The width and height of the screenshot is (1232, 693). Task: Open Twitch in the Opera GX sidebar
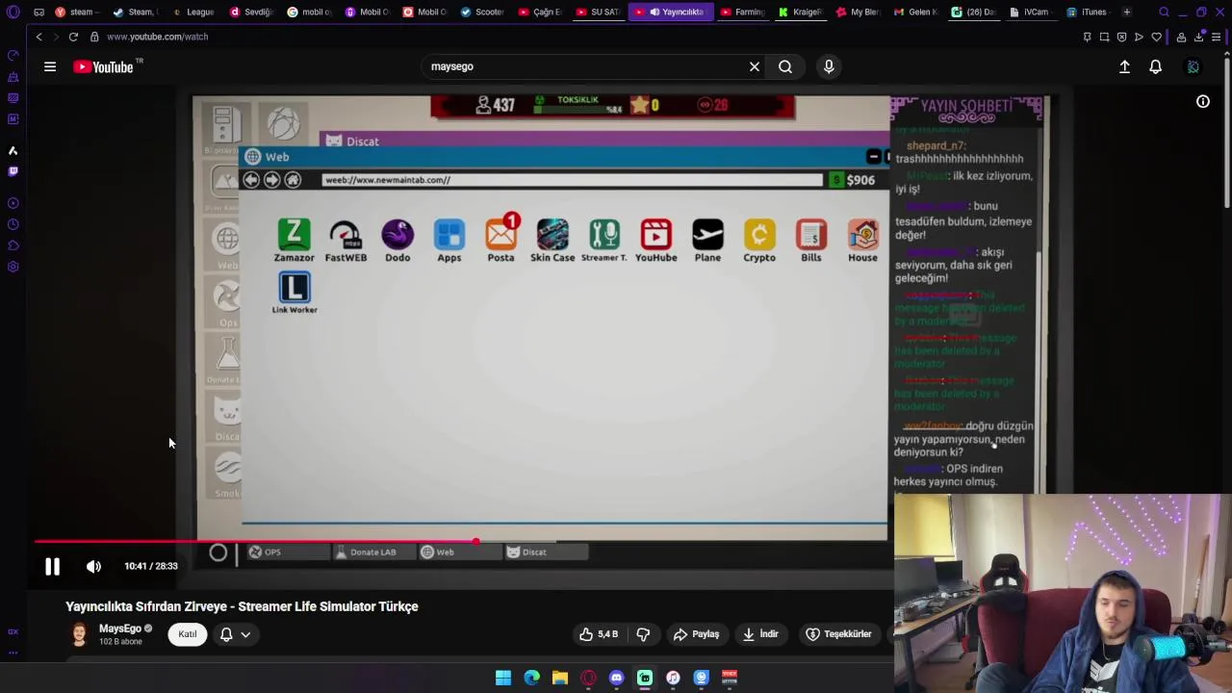pyautogui.click(x=13, y=171)
